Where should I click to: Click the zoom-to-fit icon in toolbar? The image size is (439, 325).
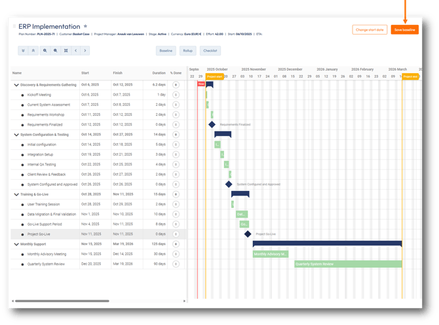click(65, 50)
